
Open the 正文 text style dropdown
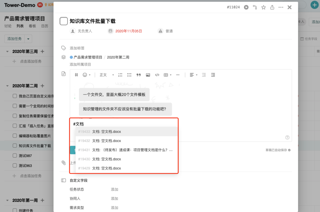click(x=107, y=75)
